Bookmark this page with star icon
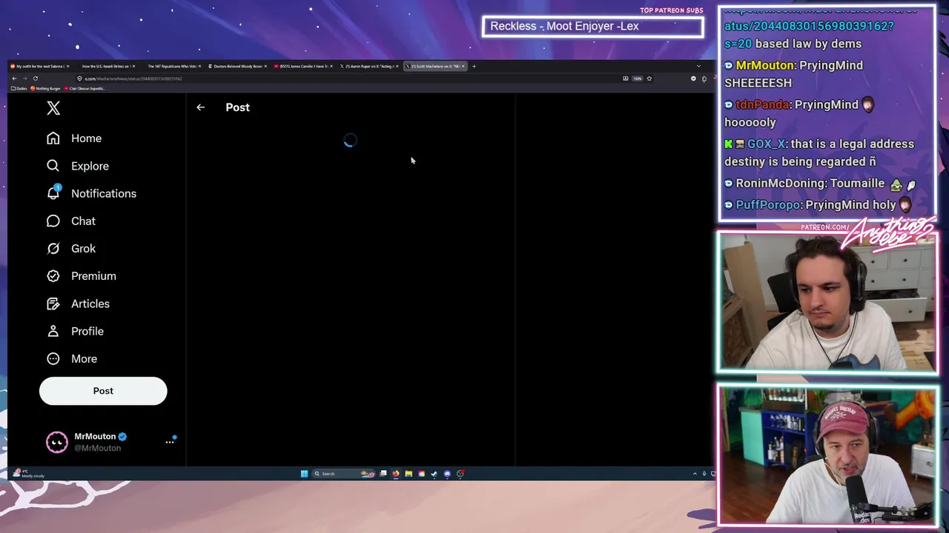The height and width of the screenshot is (533, 949). [649, 78]
